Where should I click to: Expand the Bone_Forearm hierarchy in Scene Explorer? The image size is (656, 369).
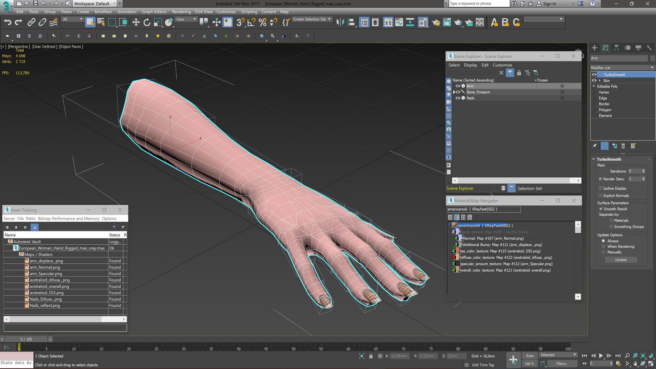coord(454,92)
